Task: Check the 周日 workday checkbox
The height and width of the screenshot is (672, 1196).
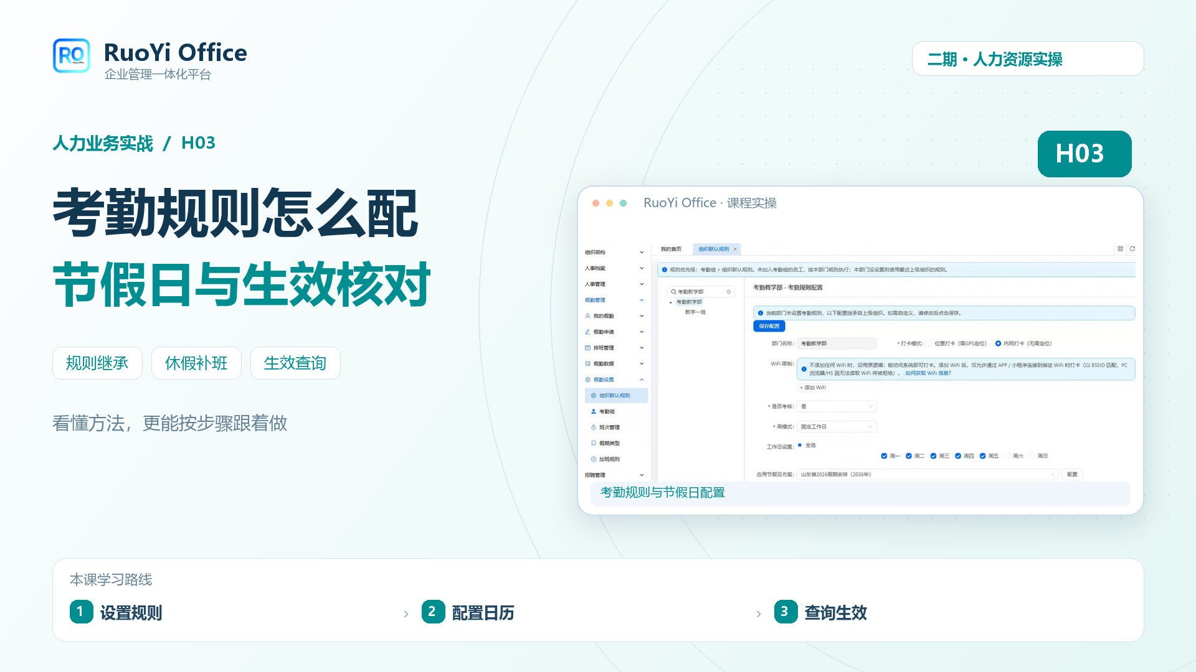Action: (x=1032, y=456)
